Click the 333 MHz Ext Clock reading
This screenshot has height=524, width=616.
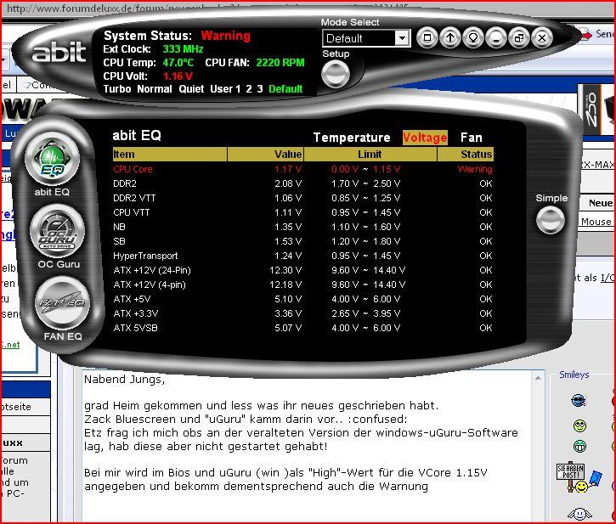coord(183,49)
